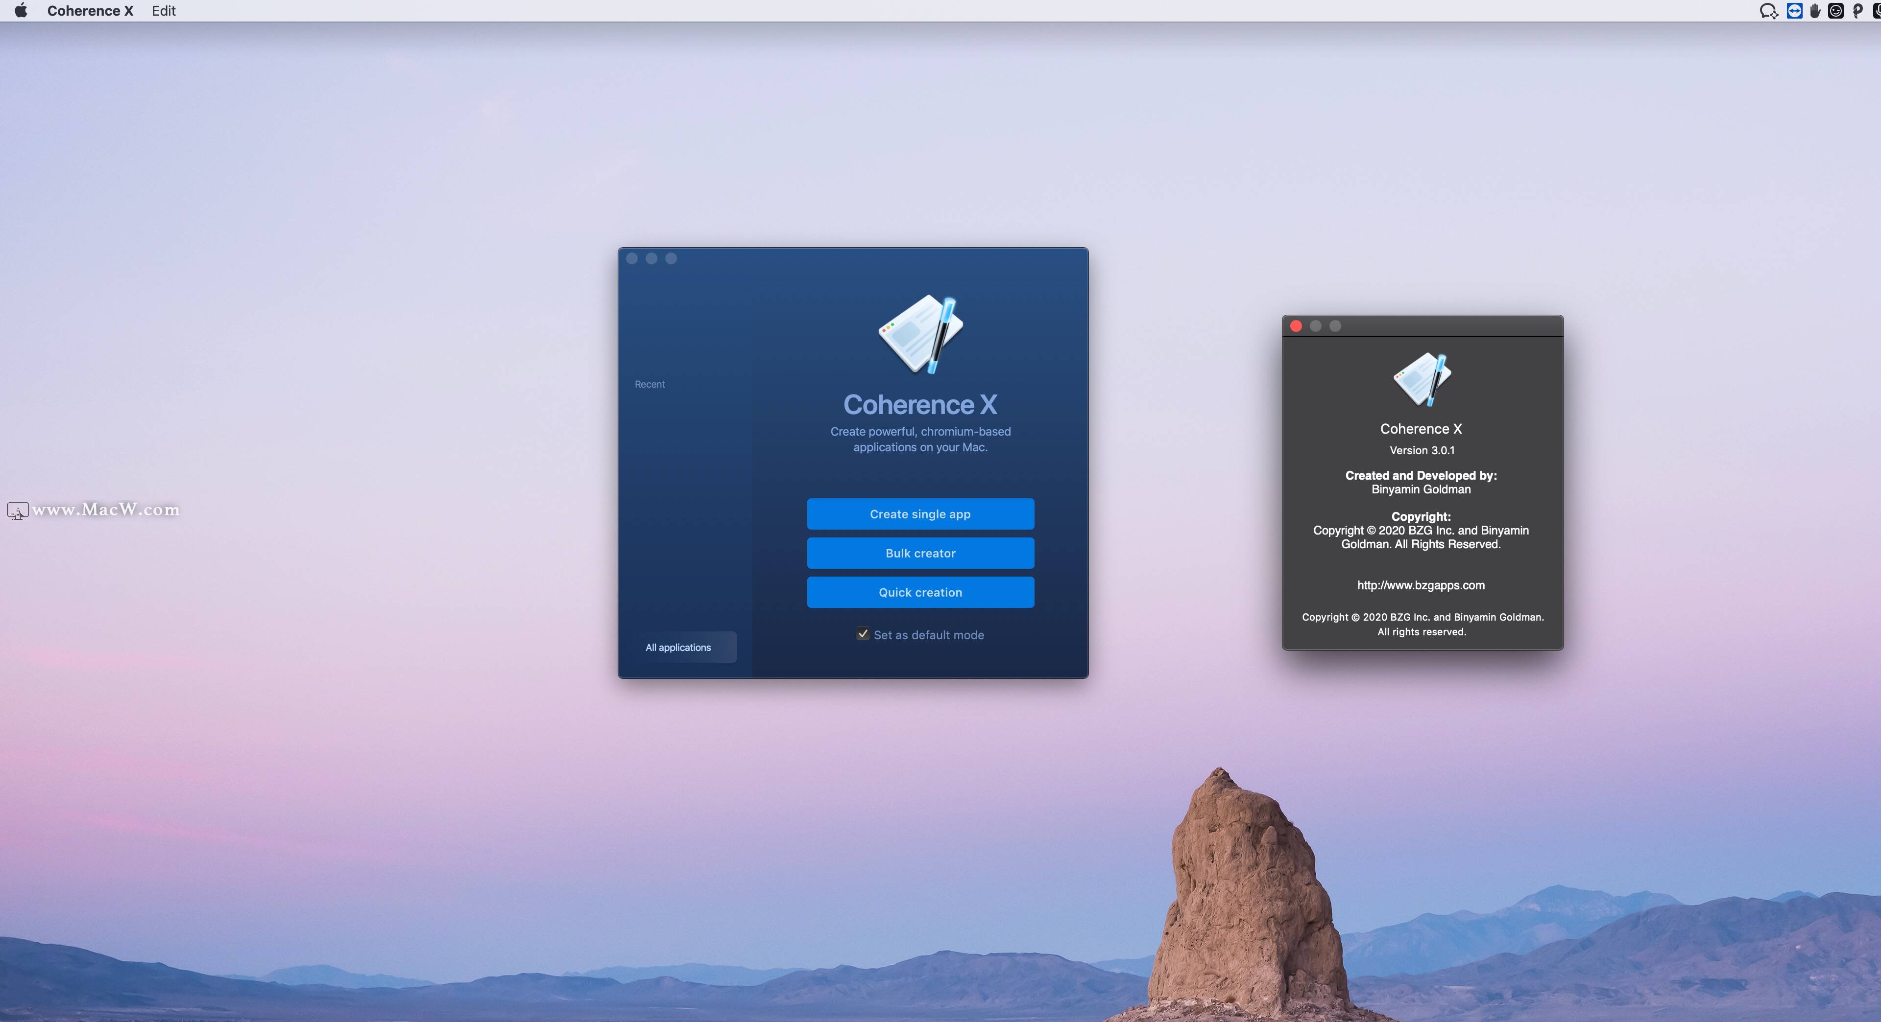
Task: Click the winking face menu bar icon
Action: point(1836,11)
